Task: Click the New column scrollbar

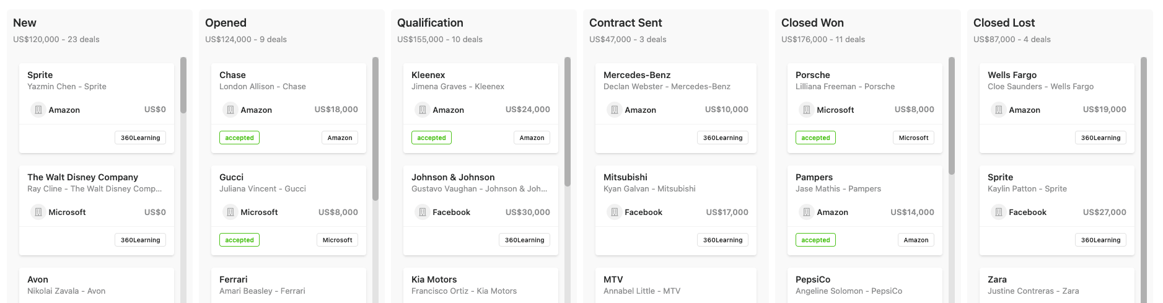Action: coord(183,85)
